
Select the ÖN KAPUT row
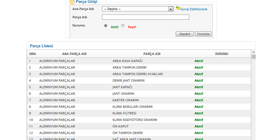(x=120, y=126)
